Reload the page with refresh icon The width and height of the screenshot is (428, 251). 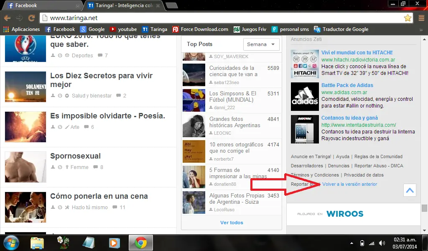click(x=31, y=18)
